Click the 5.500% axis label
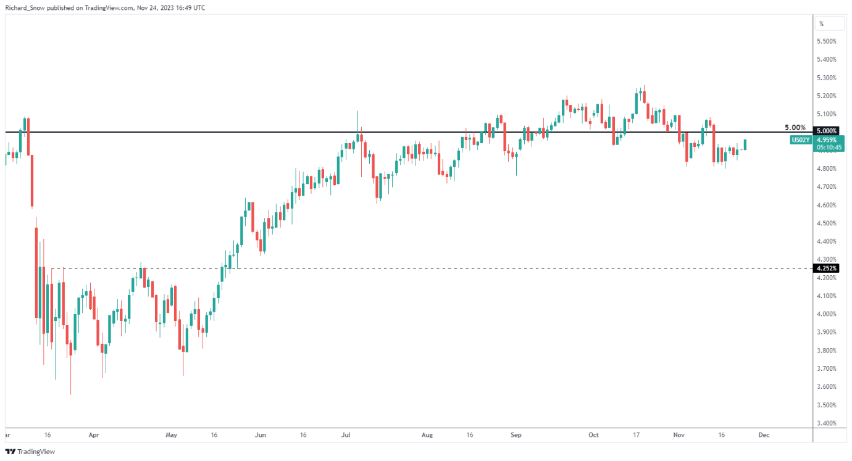This screenshot has width=852, height=461. coord(827,41)
